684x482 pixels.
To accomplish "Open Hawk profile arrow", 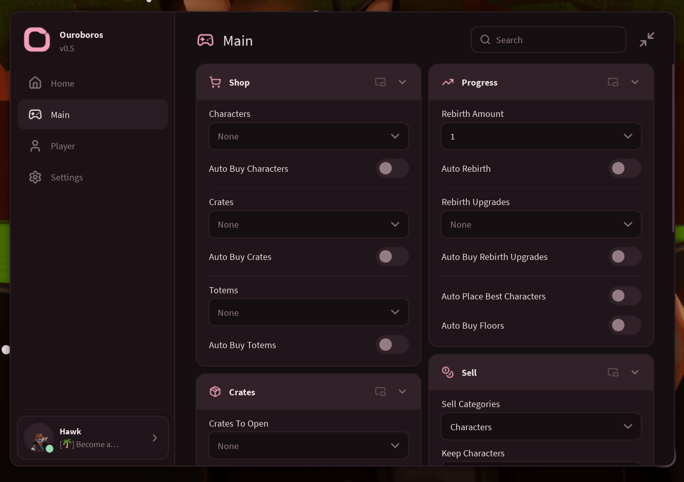I will click(155, 437).
